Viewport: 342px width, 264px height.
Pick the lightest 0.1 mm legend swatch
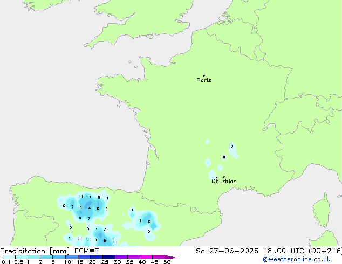point(9,257)
